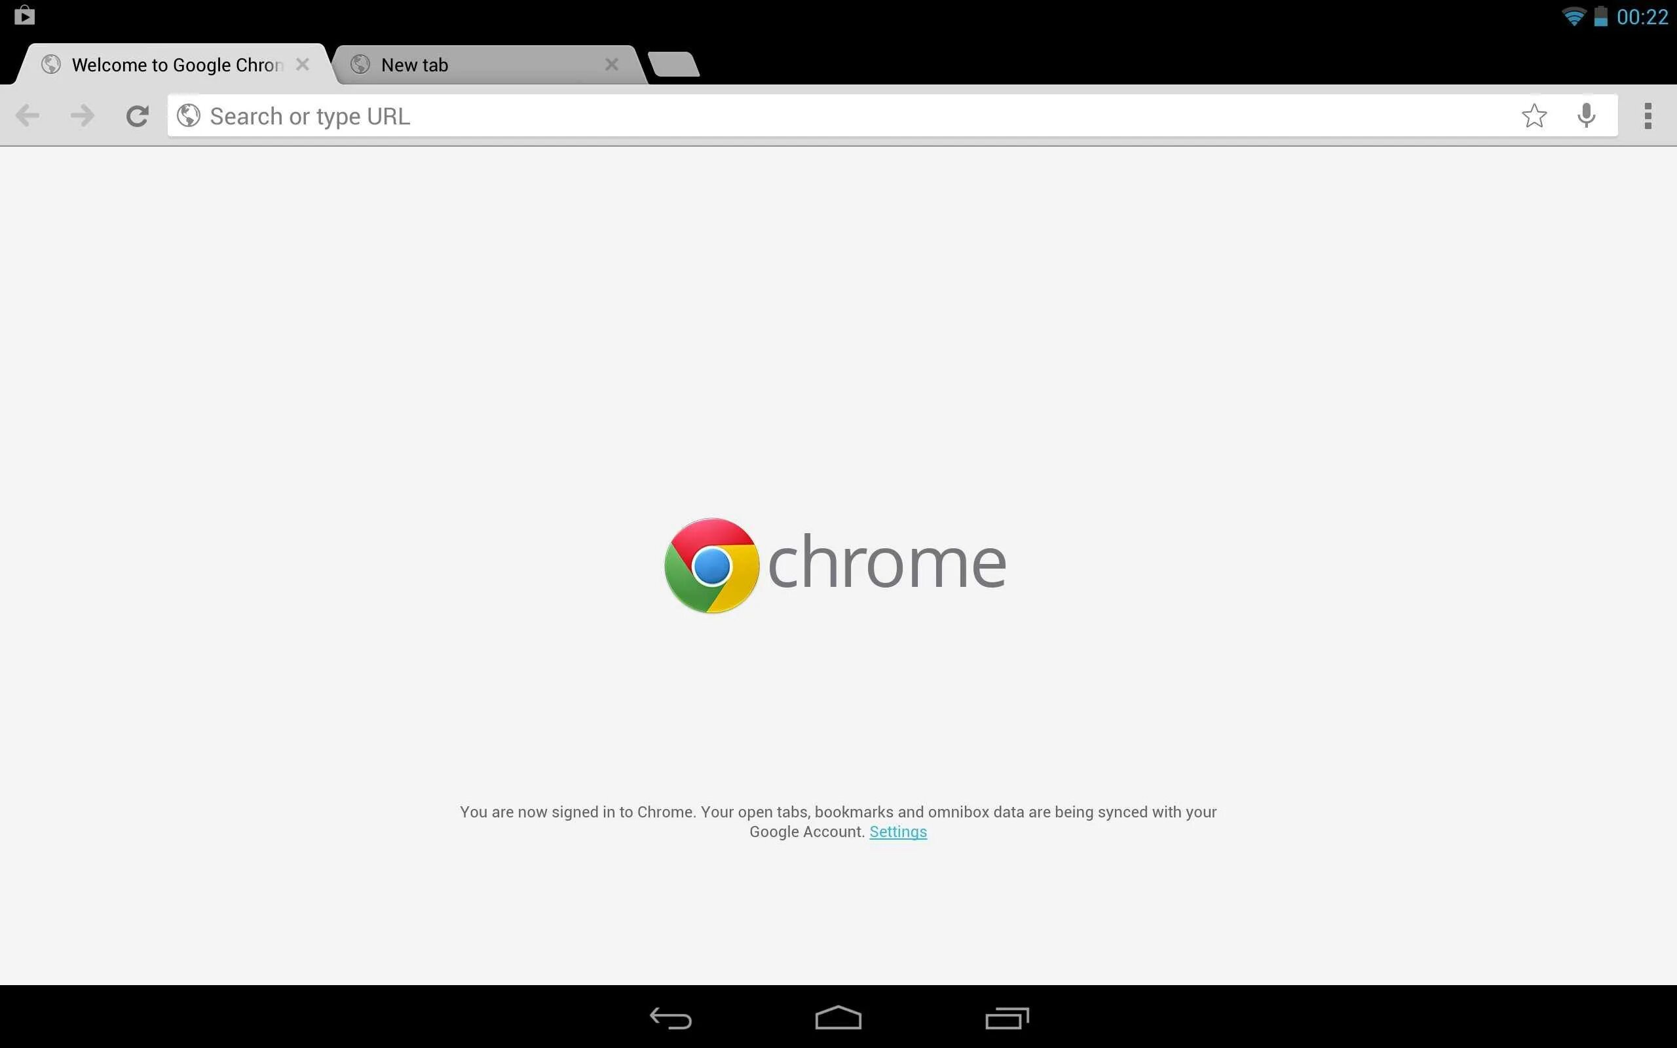
Task: Open a new tab using the plus button
Action: (x=673, y=63)
